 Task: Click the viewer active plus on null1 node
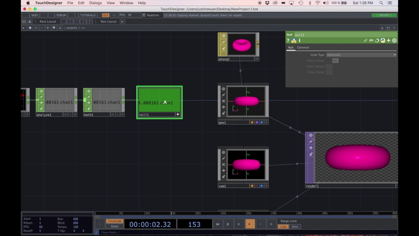(178, 115)
